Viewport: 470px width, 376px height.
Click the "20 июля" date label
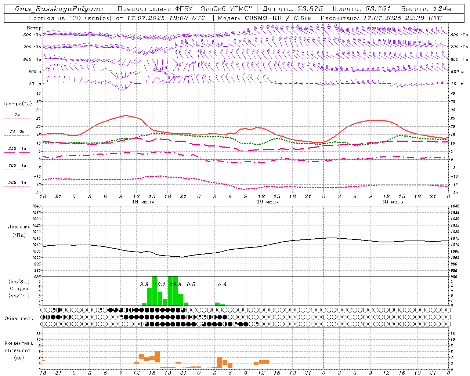point(393,202)
